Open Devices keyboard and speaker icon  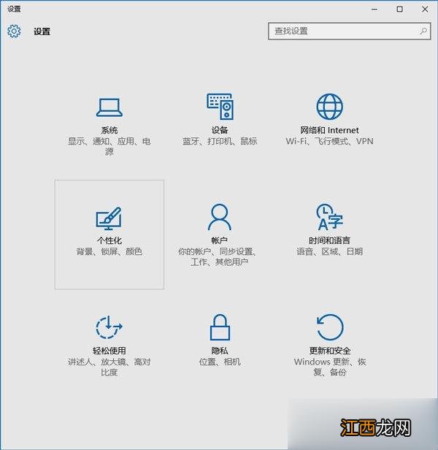[220, 107]
